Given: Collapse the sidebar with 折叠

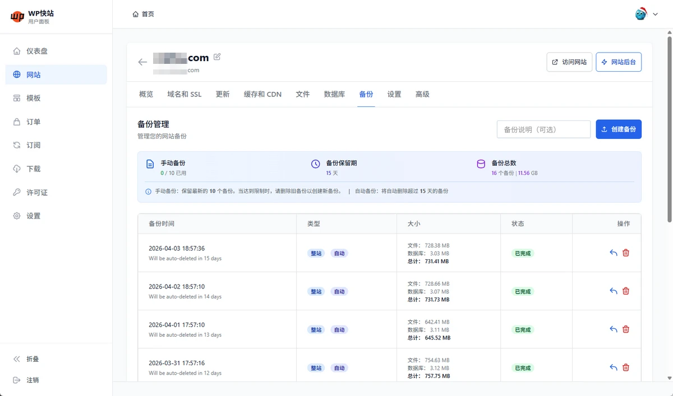Looking at the screenshot, I should coord(33,359).
